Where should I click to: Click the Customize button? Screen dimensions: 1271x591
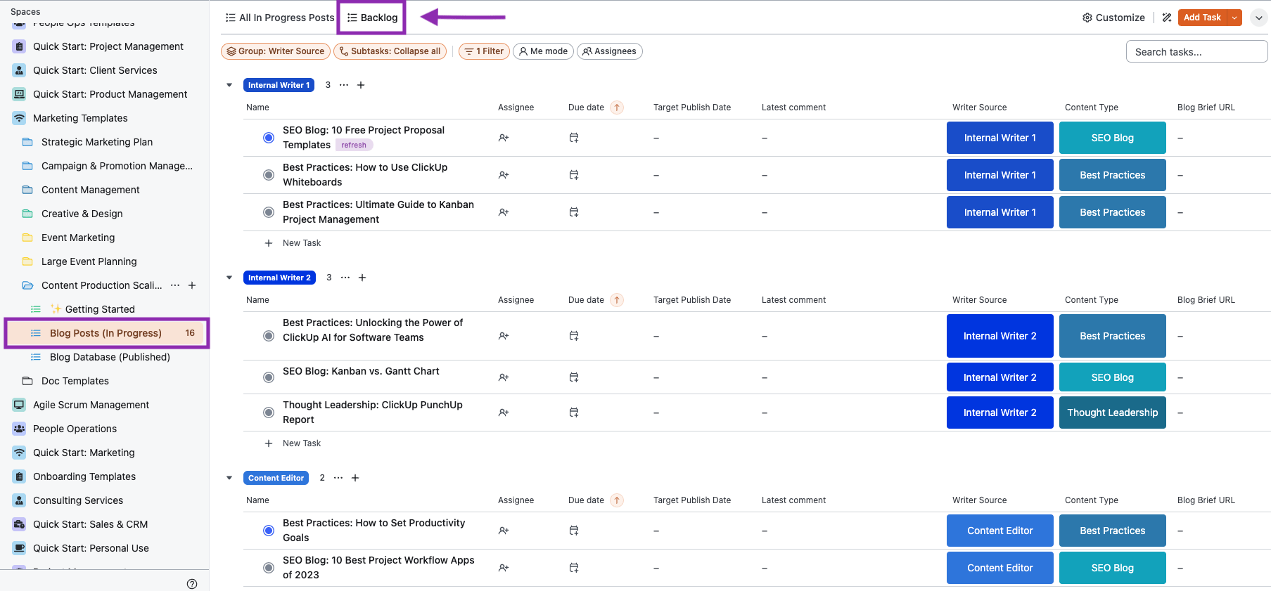tap(1113, 18)
